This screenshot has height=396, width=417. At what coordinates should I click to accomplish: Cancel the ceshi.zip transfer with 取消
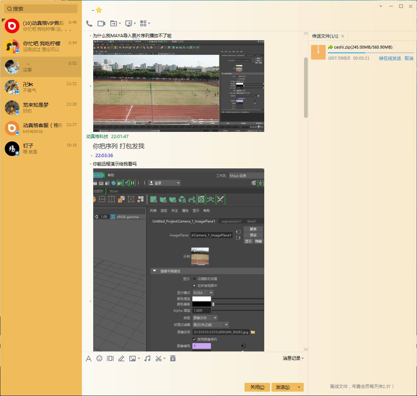pyautogui.click(x=409, y=58)
